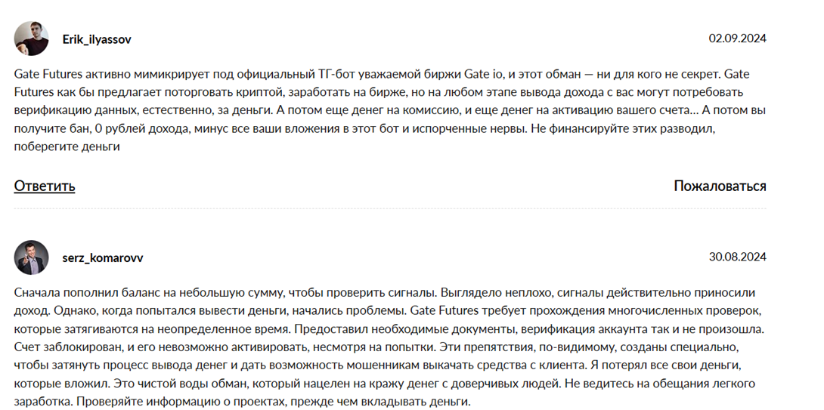Click the dotted divider between the reviews
Screen dimensions: 824x410
[389, 208]
